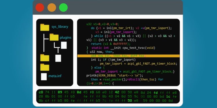Click the line starting '} while ((v1 > v2'
This screenshot has height=108, width=217.
pyautogui.click(x=133, y=36)
